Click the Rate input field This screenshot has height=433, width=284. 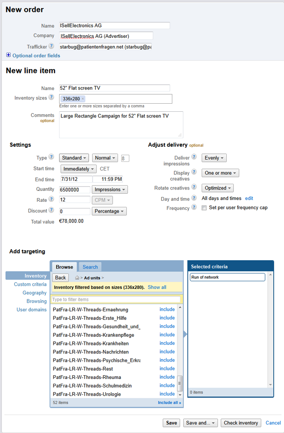(x=74, y=199)
